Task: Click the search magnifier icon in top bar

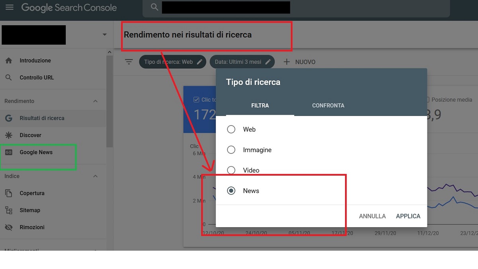Action: [155, 7]
